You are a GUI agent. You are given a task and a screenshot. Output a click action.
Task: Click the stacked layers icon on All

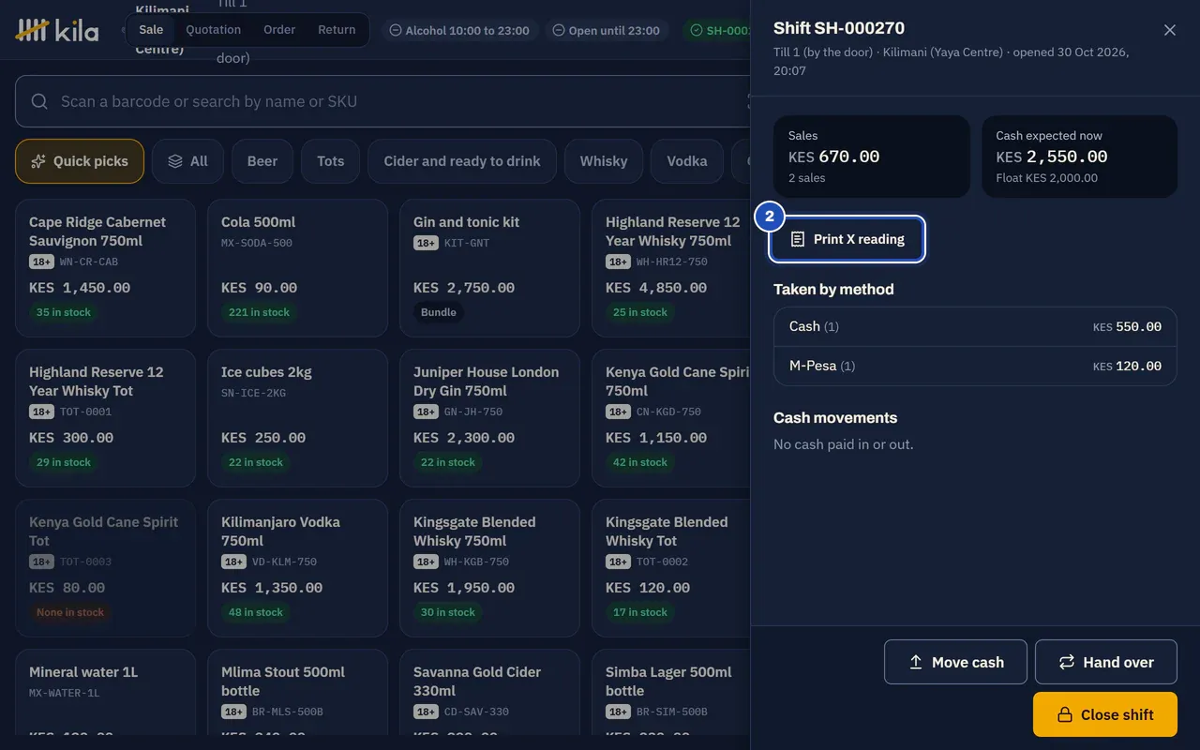175,161
